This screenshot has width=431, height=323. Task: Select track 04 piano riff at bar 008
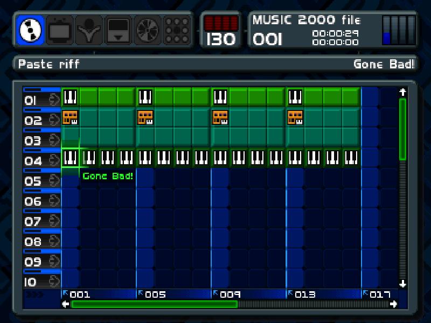[201, 158]
